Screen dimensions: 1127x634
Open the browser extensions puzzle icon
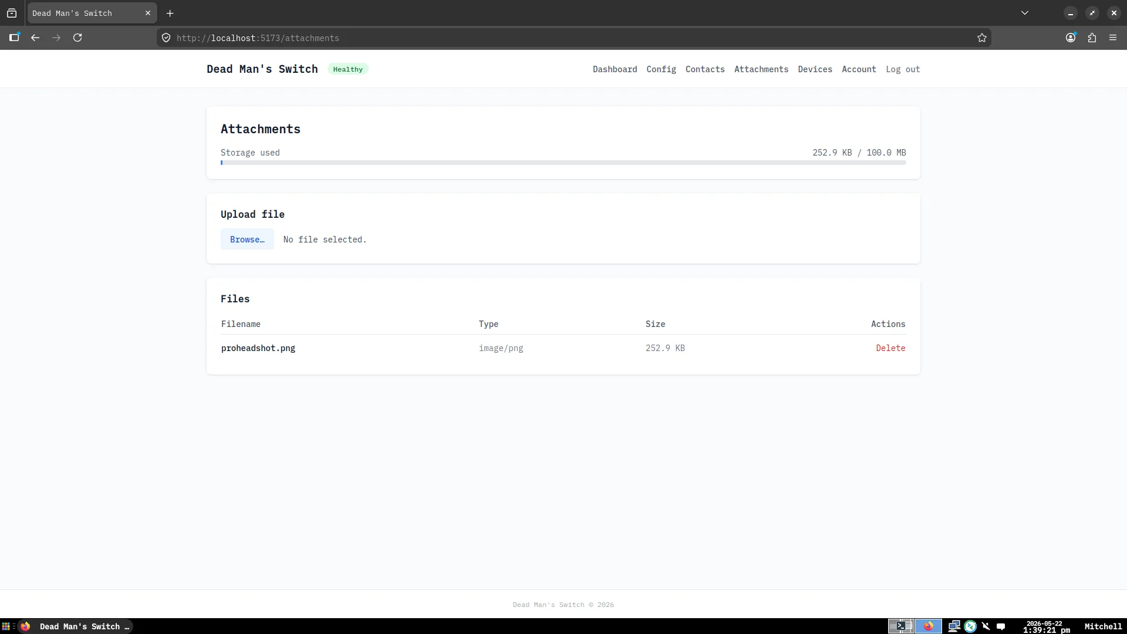[1092, 38]
